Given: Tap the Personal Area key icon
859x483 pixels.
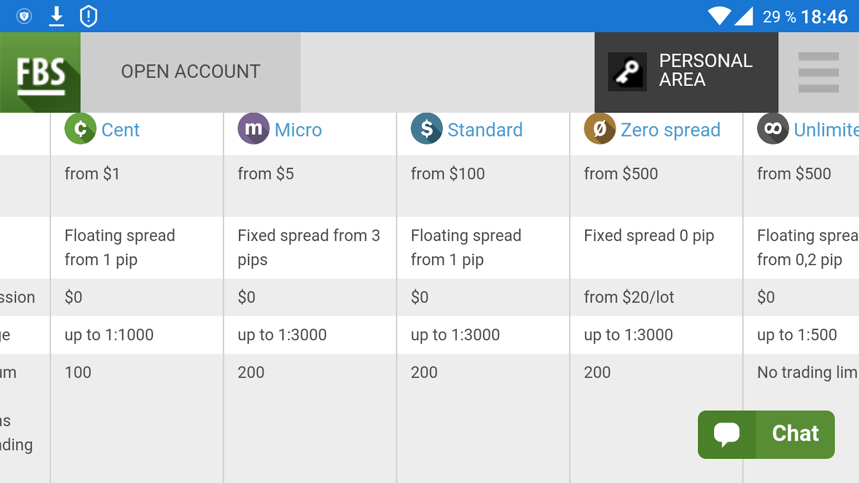Looking at the screenshot, I should tap(627, 72).
